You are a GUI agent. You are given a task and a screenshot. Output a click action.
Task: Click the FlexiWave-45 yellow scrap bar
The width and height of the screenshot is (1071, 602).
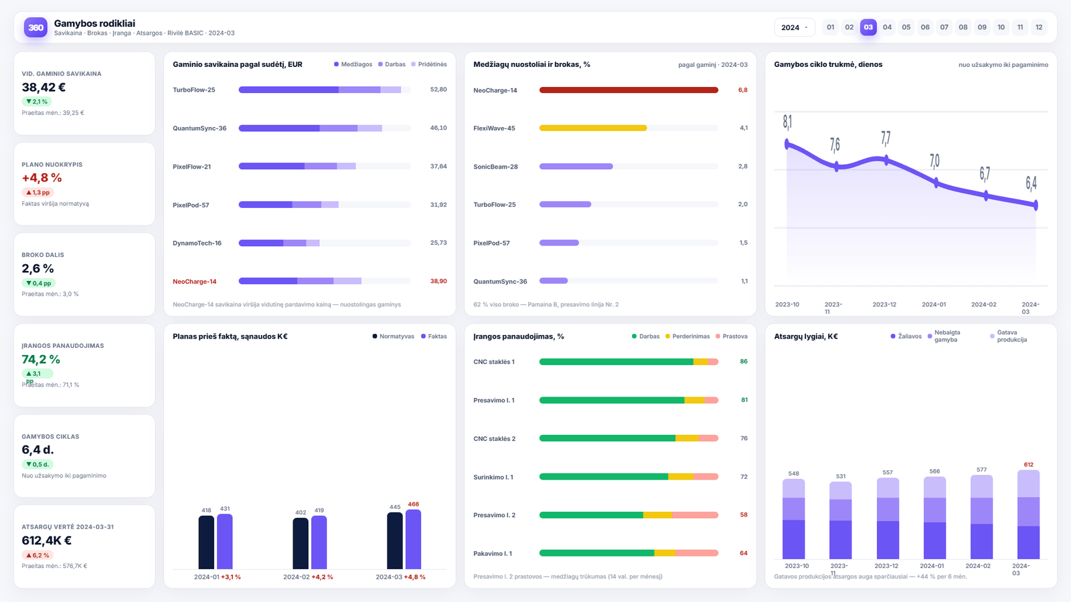pos(593,128)
